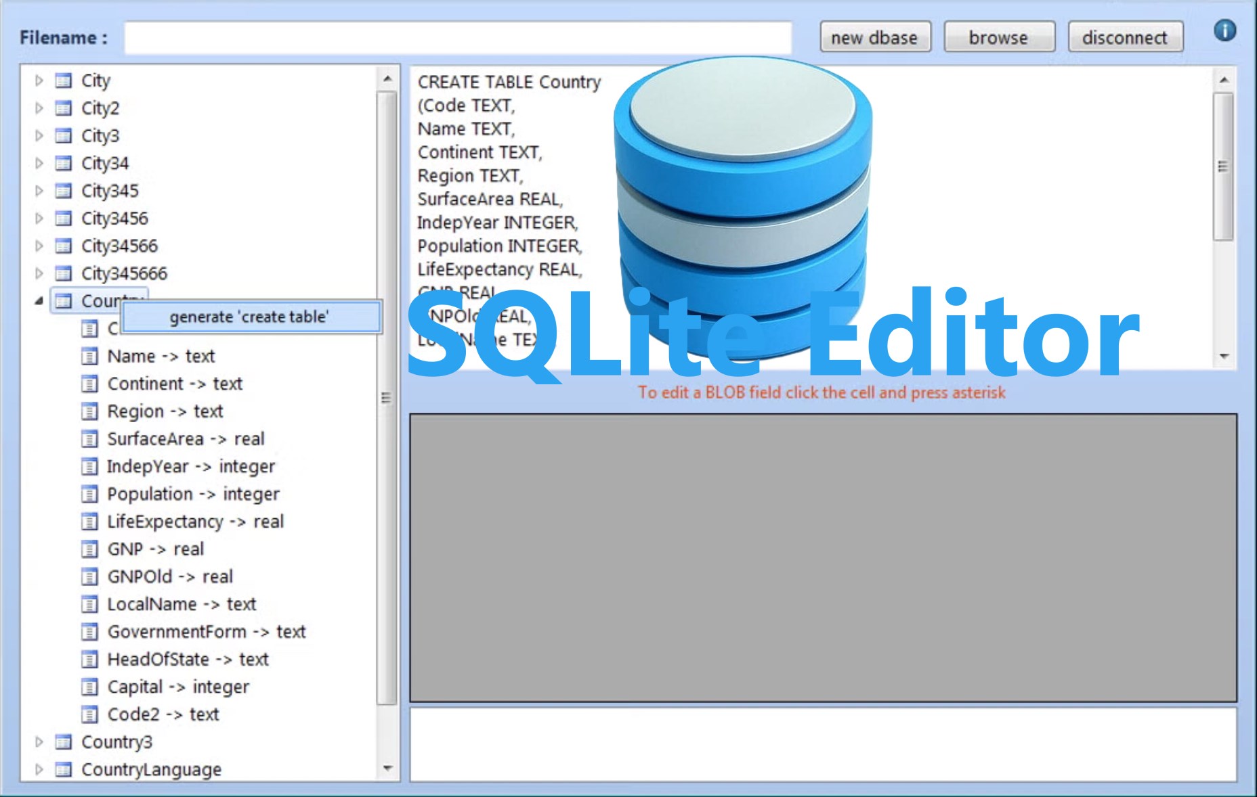Select the GovernmentForm -> text column
The image size is (1257, 797).
[207, 632]
